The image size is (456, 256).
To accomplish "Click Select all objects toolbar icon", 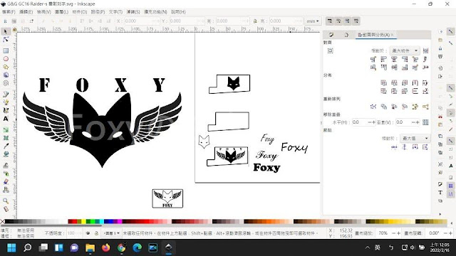I will [x=5, y=21].
